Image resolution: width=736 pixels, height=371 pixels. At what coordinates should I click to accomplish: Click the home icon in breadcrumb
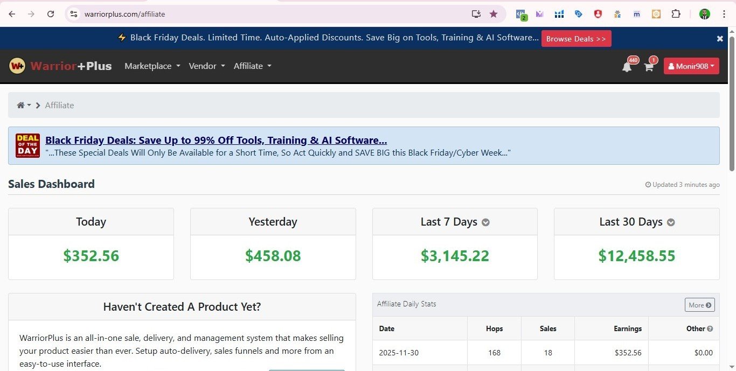pyautogui.click(x=21, y=106)
